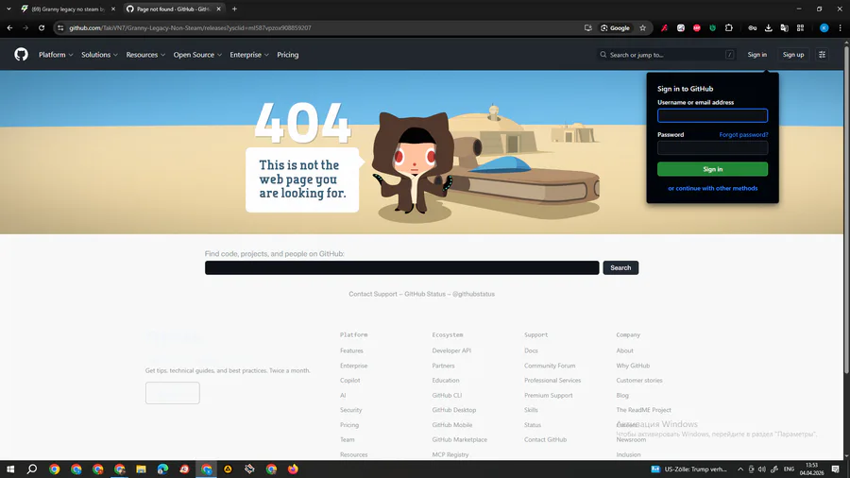Click the green Sign in button
Viewport: 850px width, 478px height.
[712, 169]
